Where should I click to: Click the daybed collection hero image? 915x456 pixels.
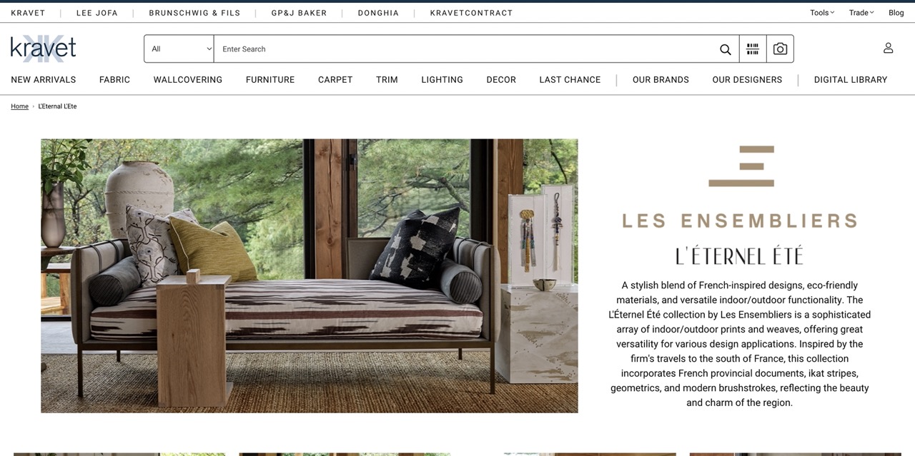(x=310, y=275)
